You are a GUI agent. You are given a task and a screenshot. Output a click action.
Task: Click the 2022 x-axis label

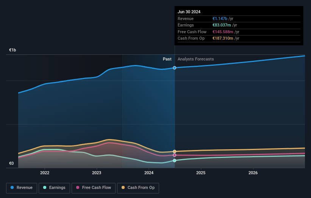click(45, 173)
